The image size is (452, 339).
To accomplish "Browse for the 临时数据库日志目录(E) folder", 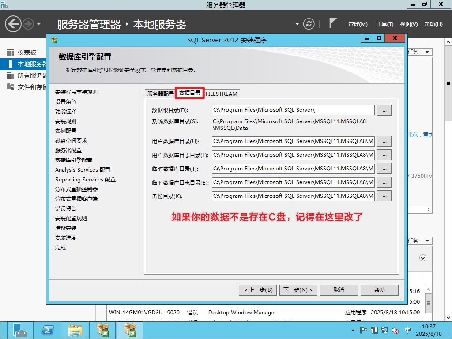I will click(384, 182).
